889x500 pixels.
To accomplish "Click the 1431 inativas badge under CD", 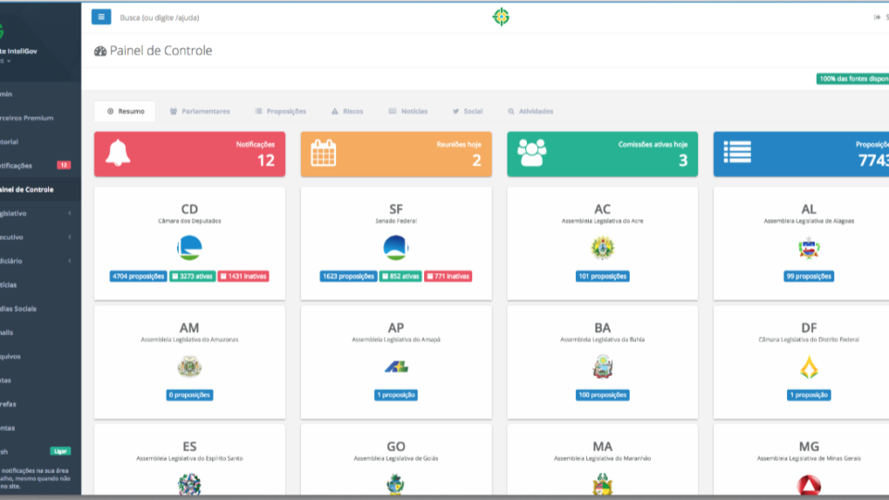I will coord(244,276).
